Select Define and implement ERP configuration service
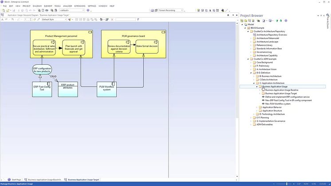 [288, 97]
